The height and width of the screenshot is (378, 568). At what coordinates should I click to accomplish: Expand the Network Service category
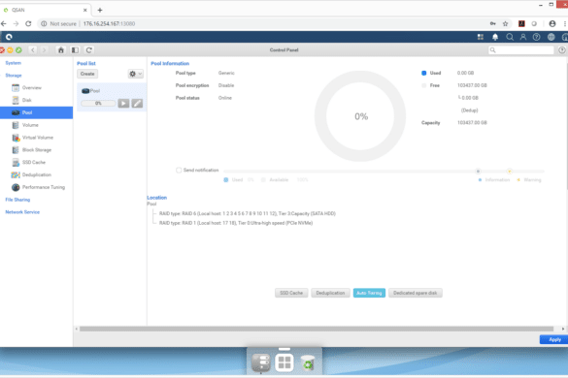pyautogui.click(x=22, y=212)
